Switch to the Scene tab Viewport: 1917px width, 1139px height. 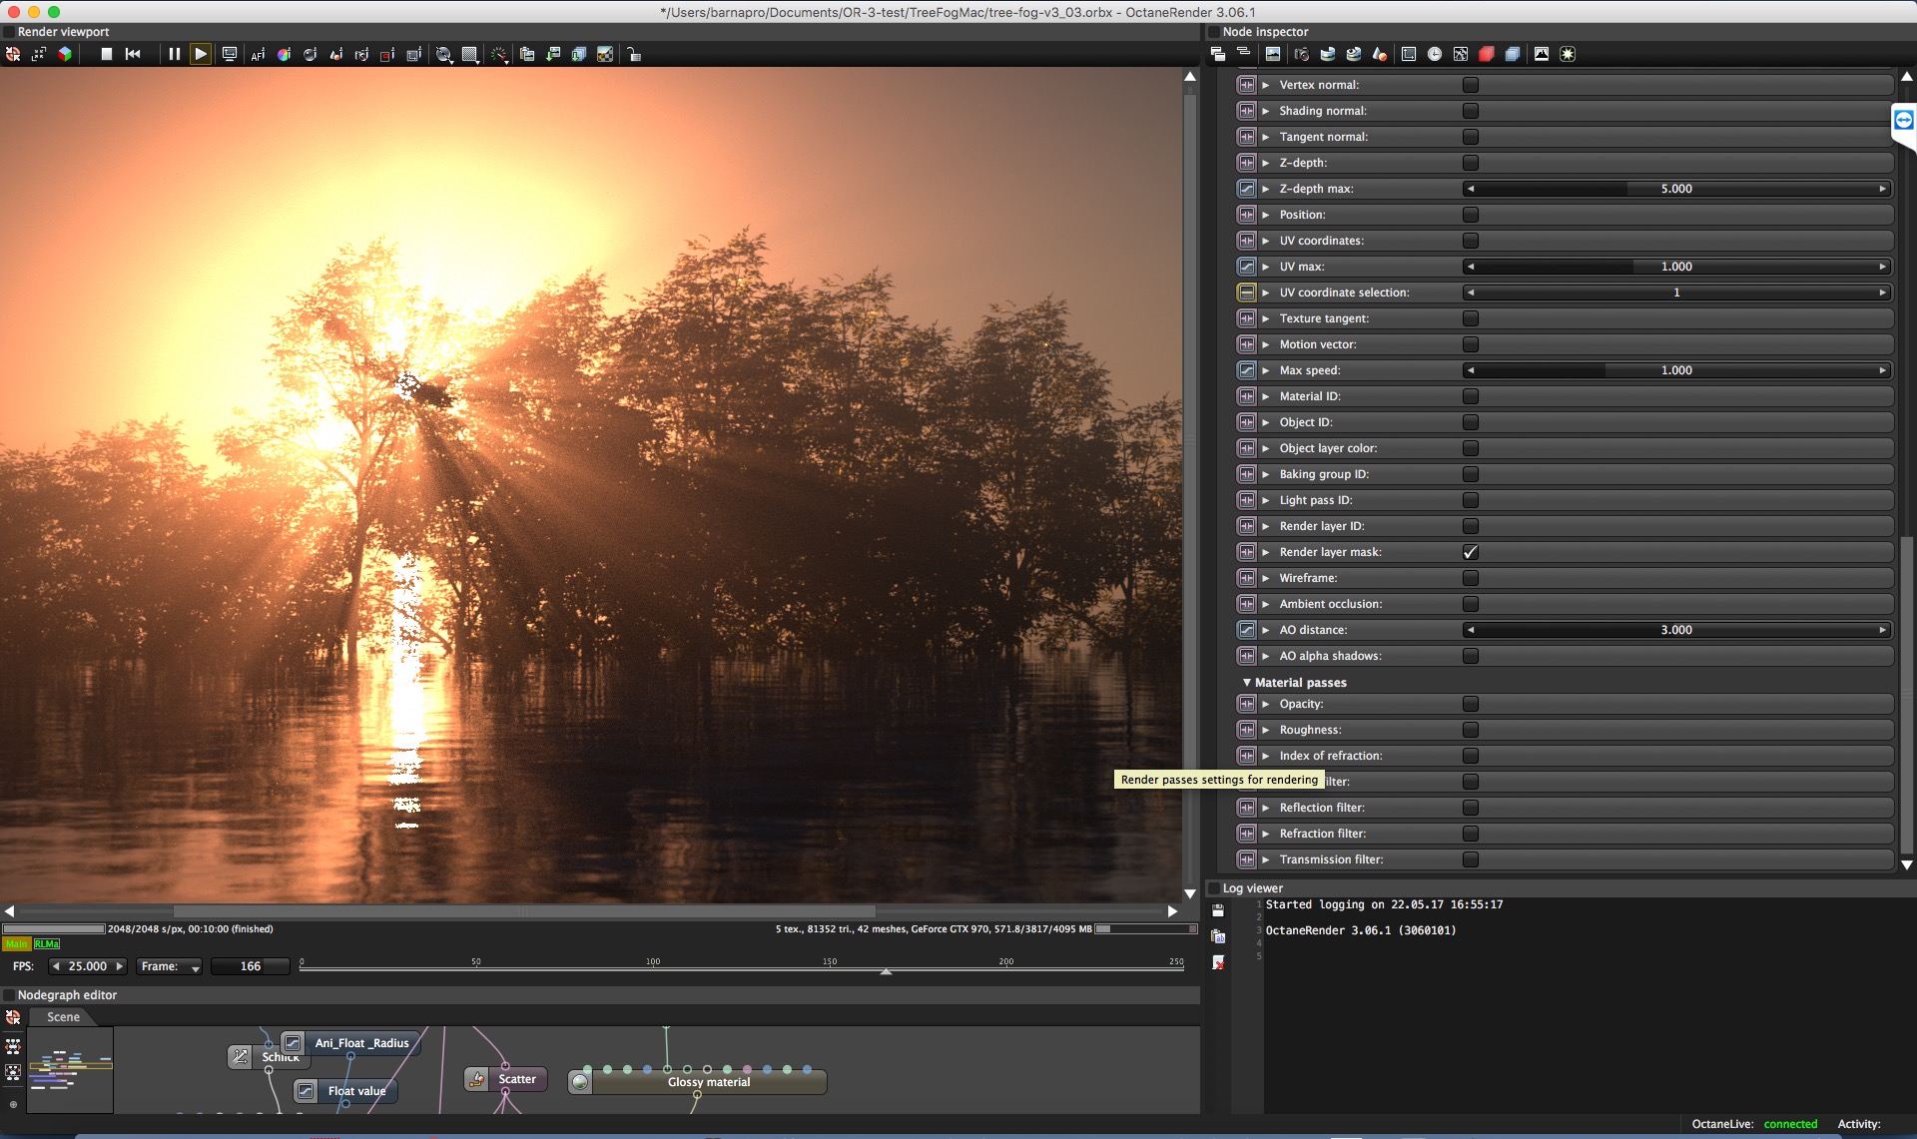click(x=63, y=1017)
